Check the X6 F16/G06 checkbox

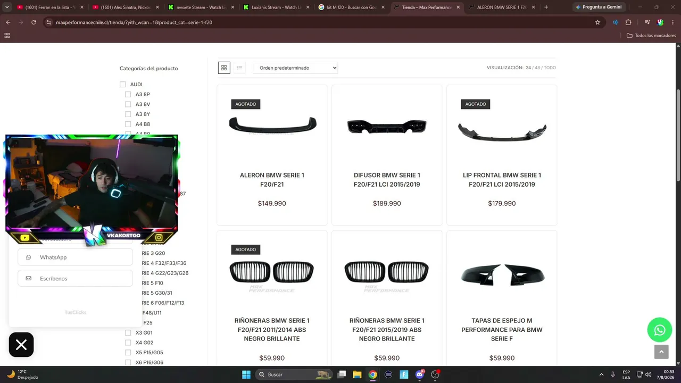(x=128, y=362)
